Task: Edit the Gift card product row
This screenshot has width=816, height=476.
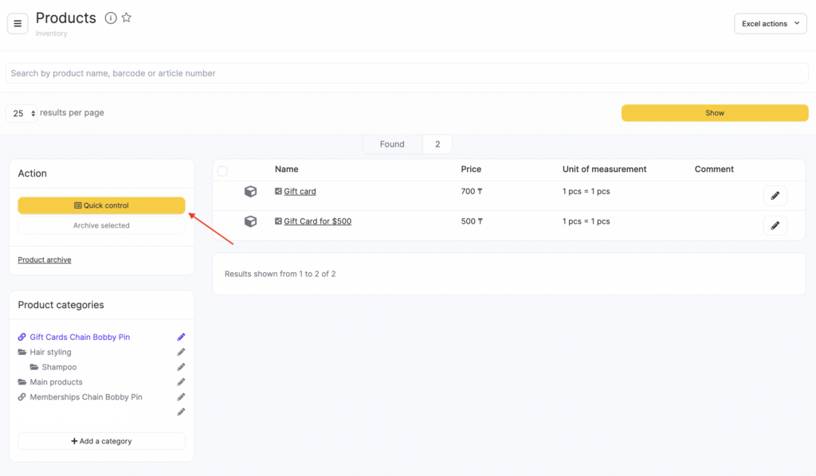Action: pyautogui.click(x=775, y=196)
